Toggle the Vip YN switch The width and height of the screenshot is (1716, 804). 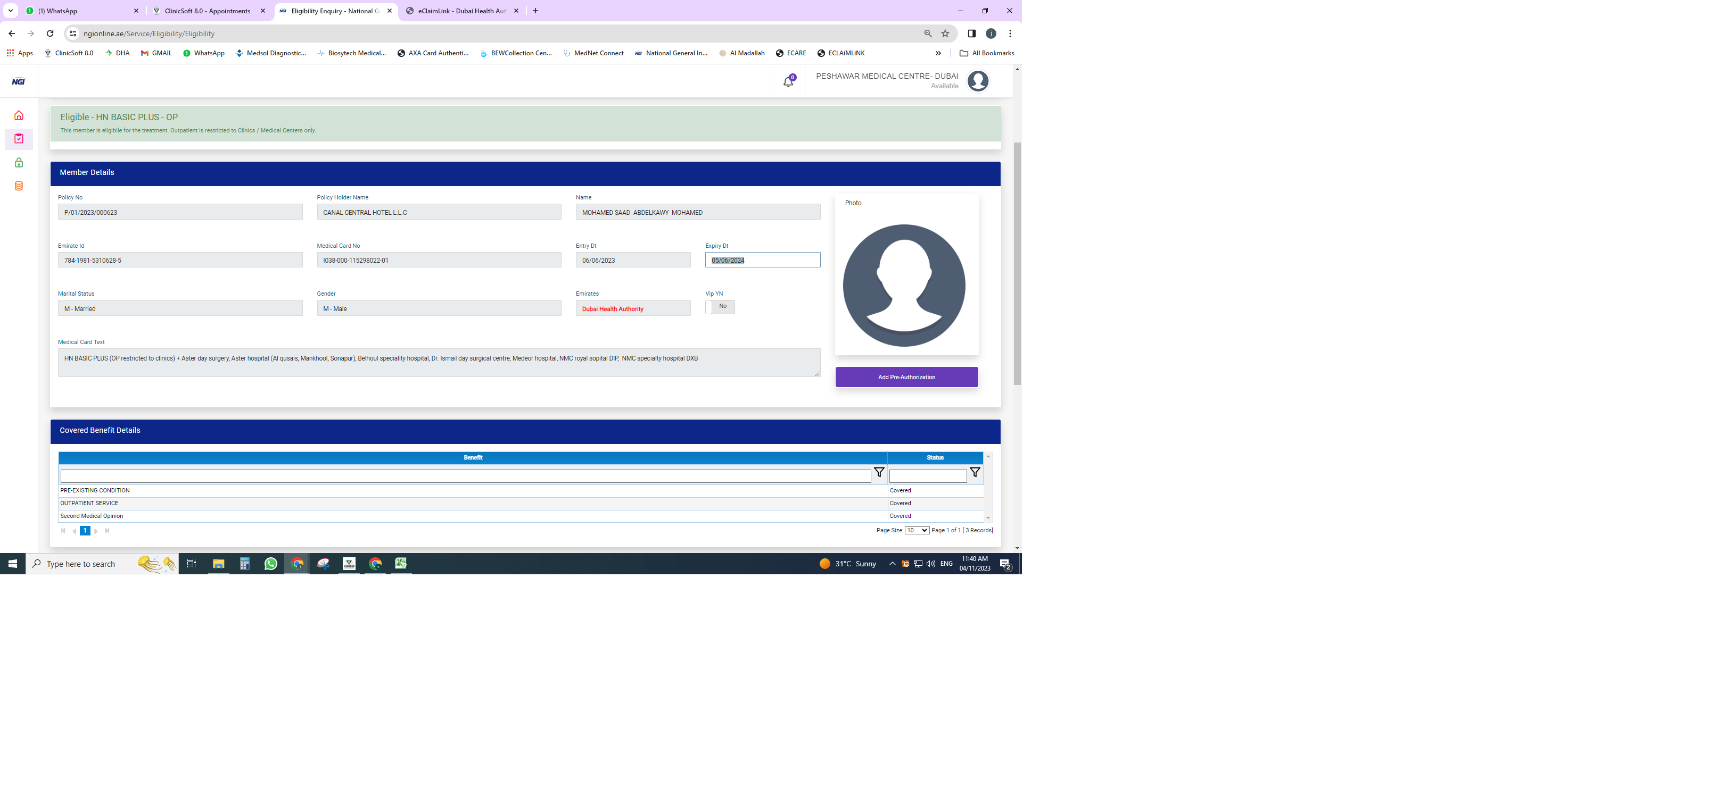720,307
